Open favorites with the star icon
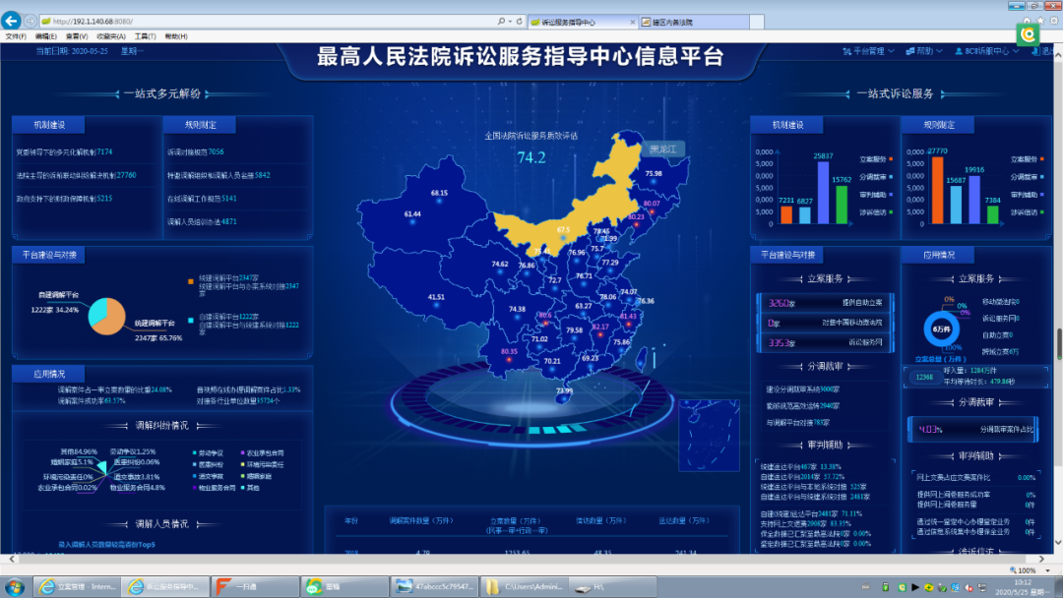Viewport: 1063px width, 598px height. [1040, 21]
